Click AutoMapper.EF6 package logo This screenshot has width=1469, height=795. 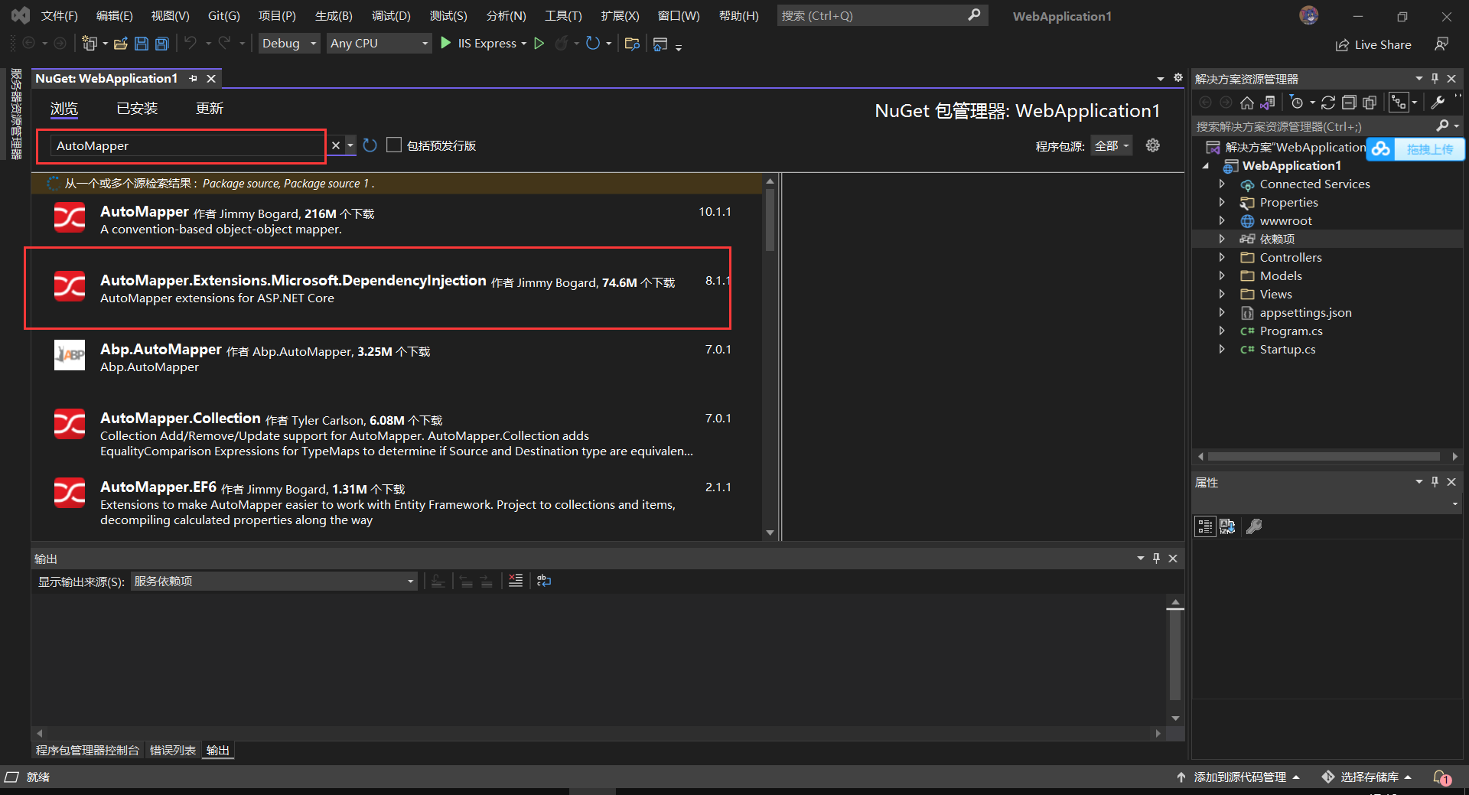click(x=70, y=493)
